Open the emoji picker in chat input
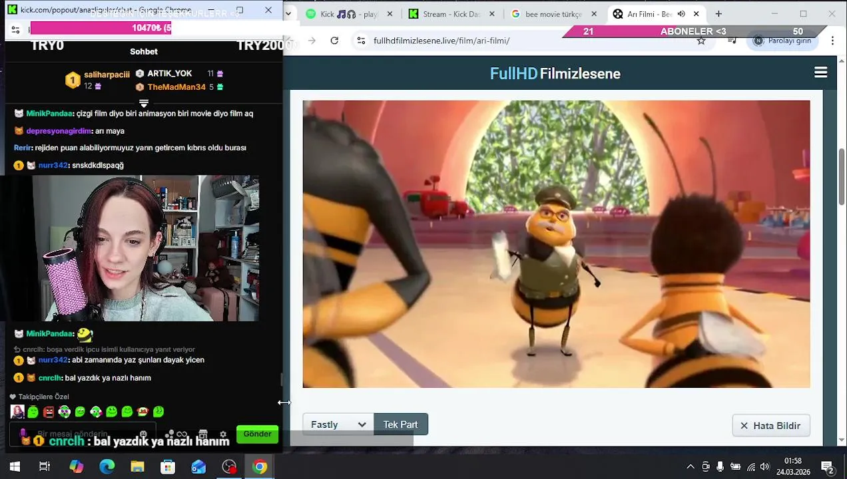 click(x=143, y=434)
